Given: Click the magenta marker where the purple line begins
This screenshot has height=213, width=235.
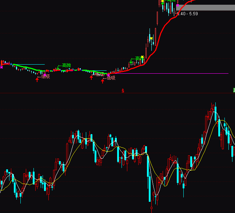Looking at the screenshot, I should (x=108, y=74).
